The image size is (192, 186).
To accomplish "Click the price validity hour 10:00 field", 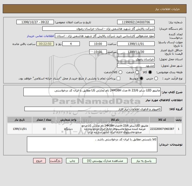I will [98, 52].
